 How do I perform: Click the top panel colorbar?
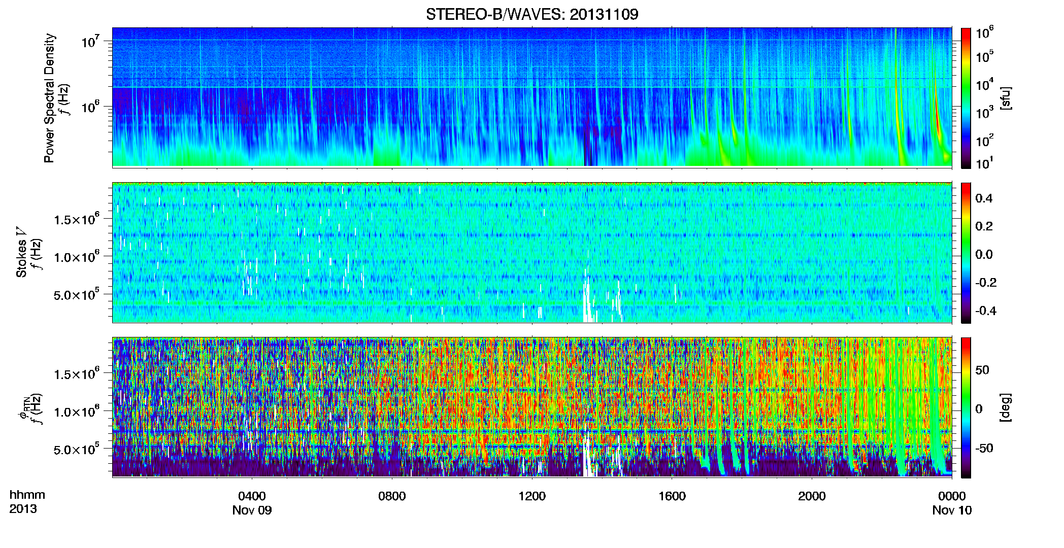pos(966,98)
